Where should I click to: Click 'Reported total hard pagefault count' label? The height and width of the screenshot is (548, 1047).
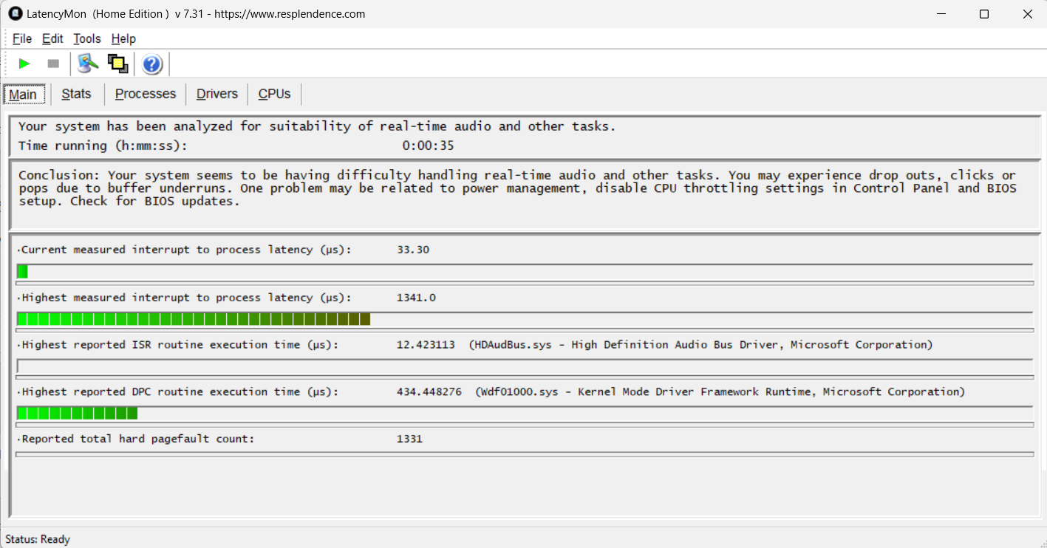click(x=137, y=439)
